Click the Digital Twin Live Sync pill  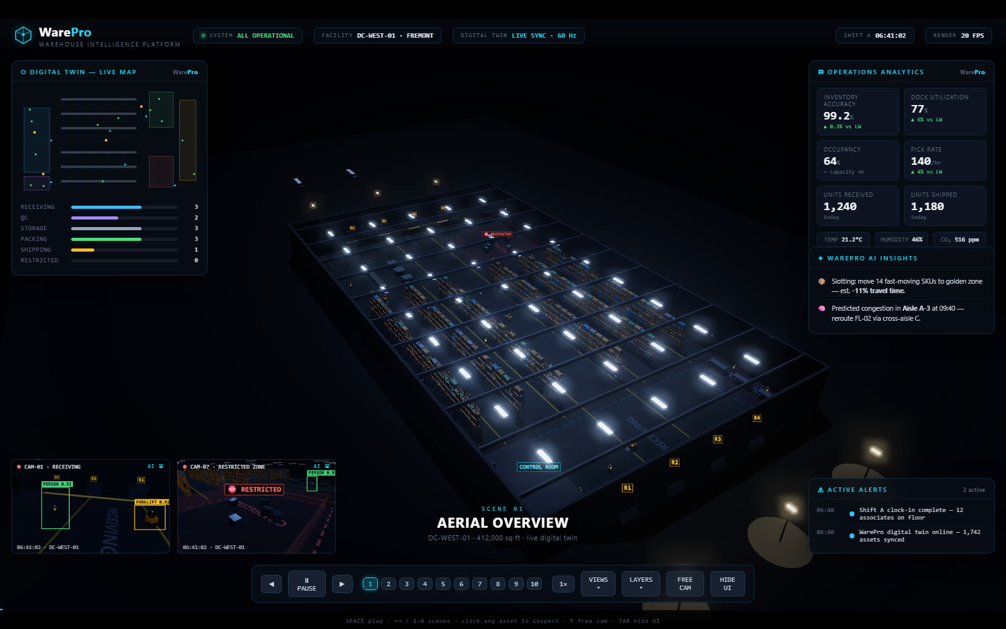[519, 36]
